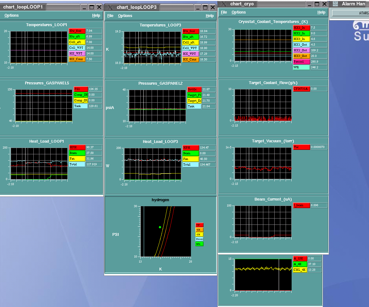369x307 pixels.
Task: Click A_15K legend in bottom cryo chart
Action: click(x=300, y=259)
